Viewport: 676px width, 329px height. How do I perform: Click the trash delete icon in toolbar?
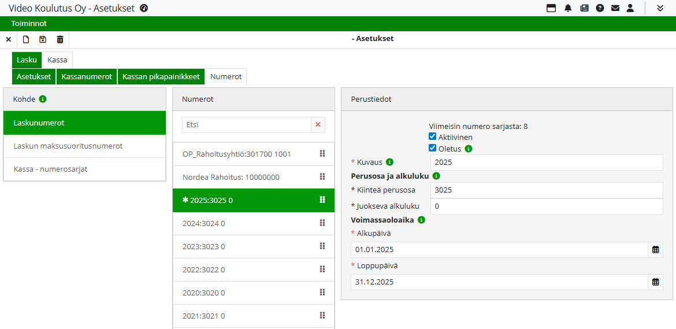point(60,39)
